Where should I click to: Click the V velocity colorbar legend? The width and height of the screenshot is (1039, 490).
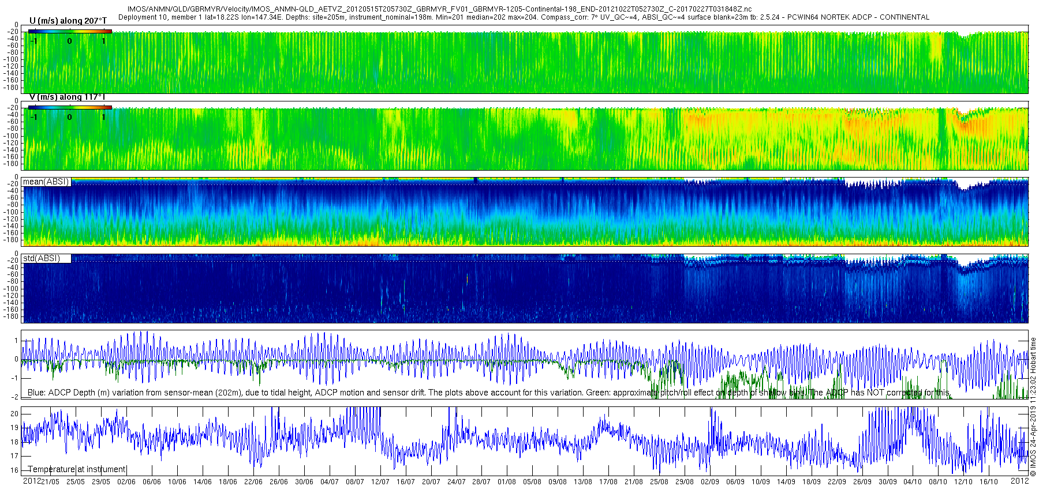coord(70,107)
